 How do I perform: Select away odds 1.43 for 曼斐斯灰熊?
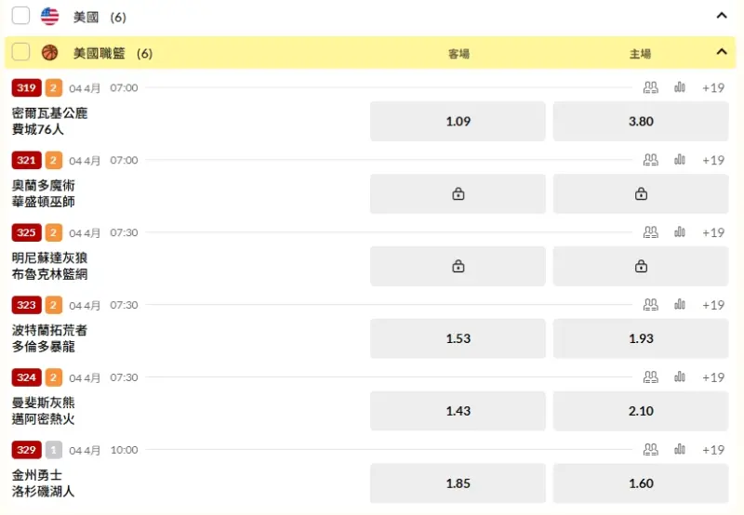click(x=458, y=411)
